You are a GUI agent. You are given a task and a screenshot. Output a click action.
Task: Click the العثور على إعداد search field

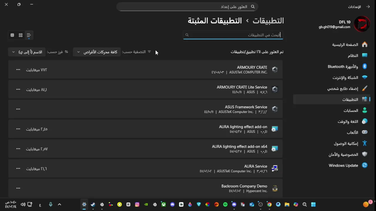click(x=187, y=7)
